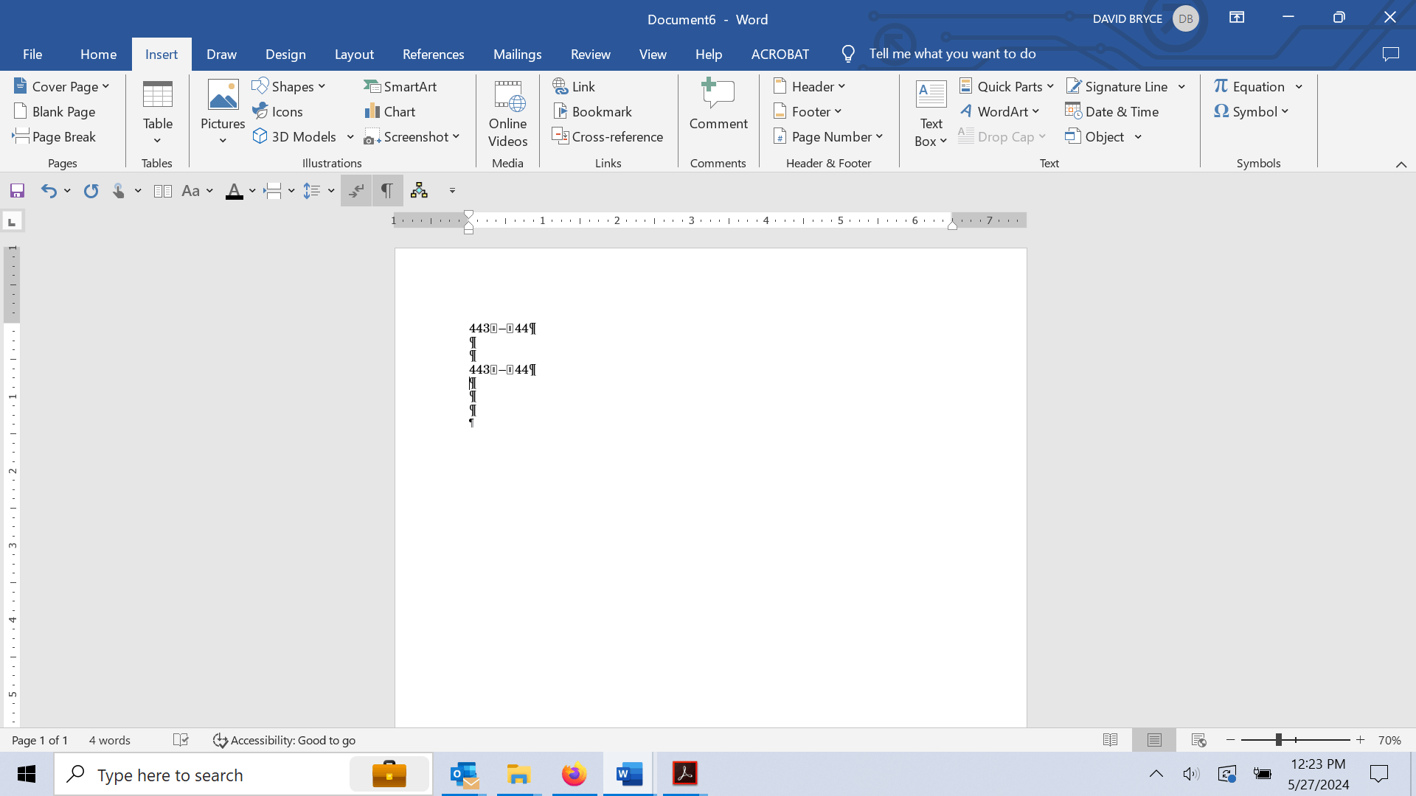Open the Accessibility checker from status bar
Viewport: 1416px width, 796px height.
pyautogui.click(x=283, y=740)
